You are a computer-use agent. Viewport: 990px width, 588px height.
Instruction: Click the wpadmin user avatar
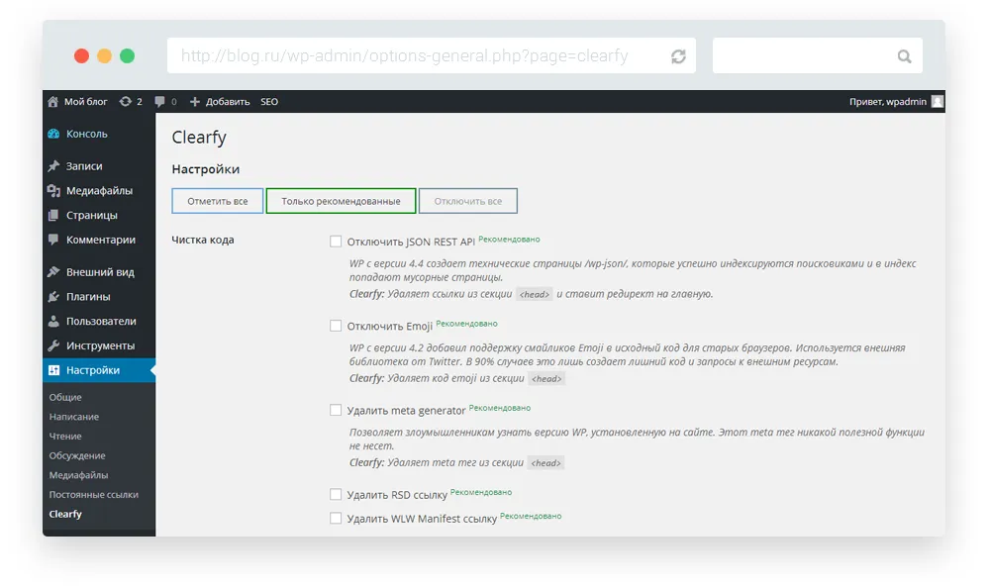pyautogui.click(x=937, y=101)
